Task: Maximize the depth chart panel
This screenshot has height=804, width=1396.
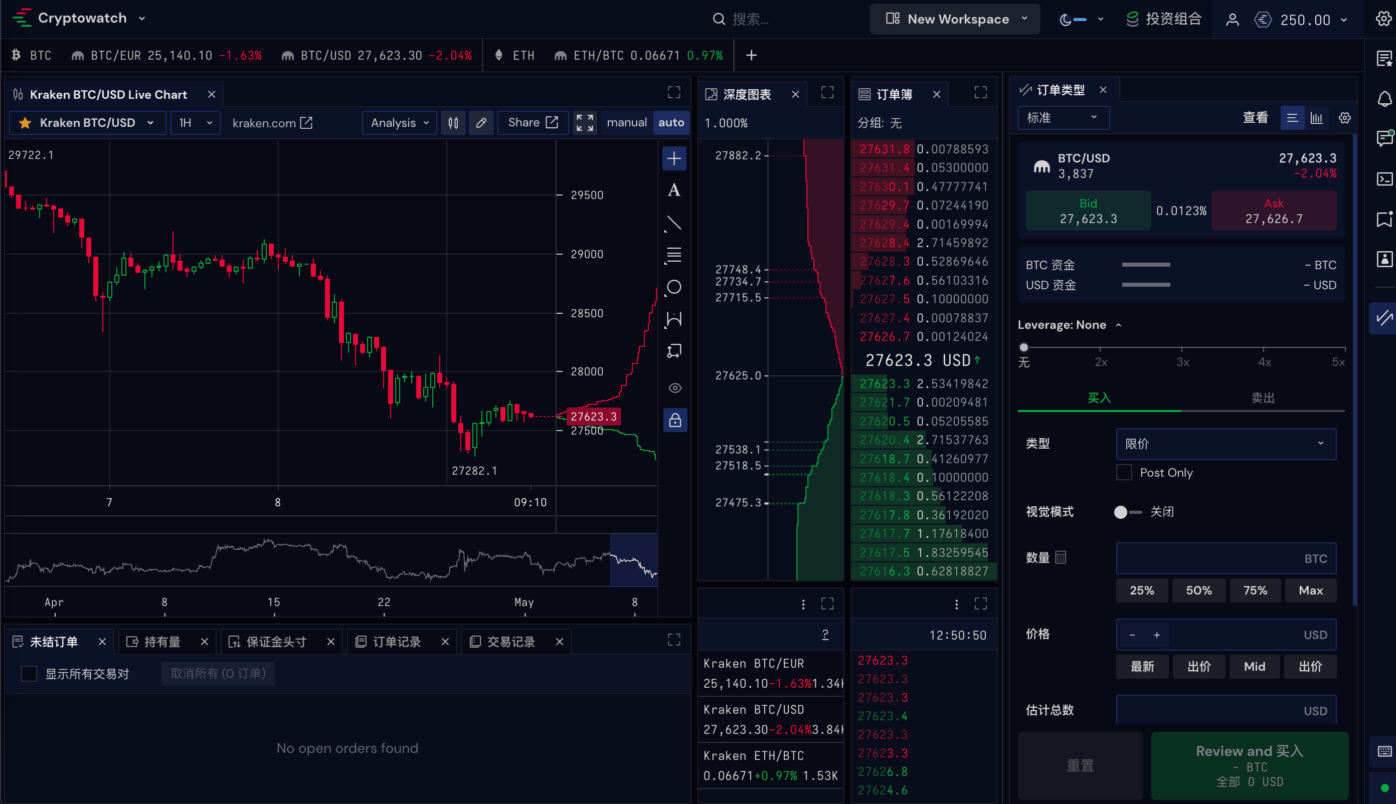Action: [x=827, y=92]
